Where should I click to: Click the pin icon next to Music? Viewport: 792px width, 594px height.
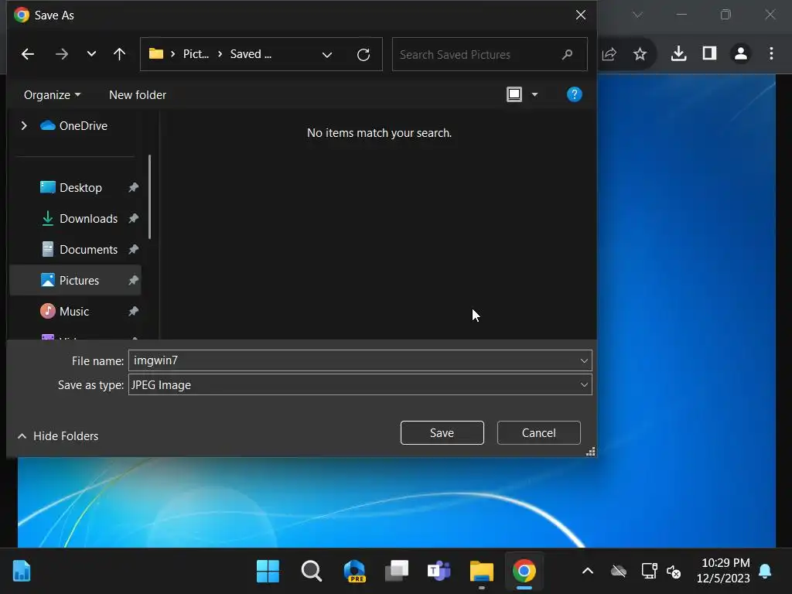133,311
